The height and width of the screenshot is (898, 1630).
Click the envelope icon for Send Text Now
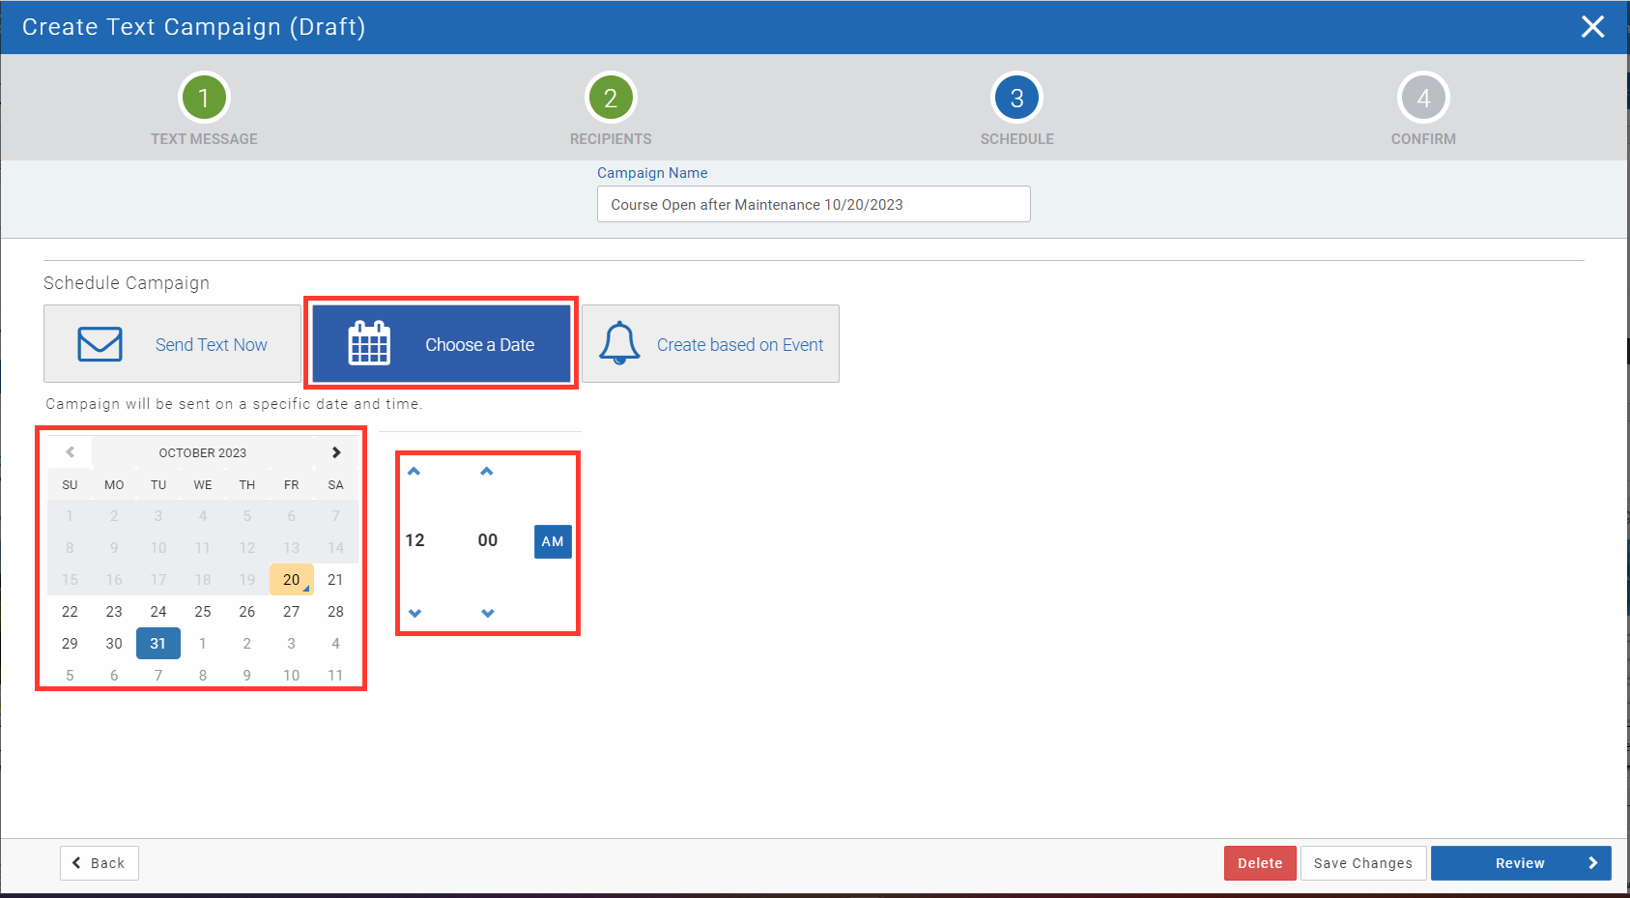click(x=100, y=344)
